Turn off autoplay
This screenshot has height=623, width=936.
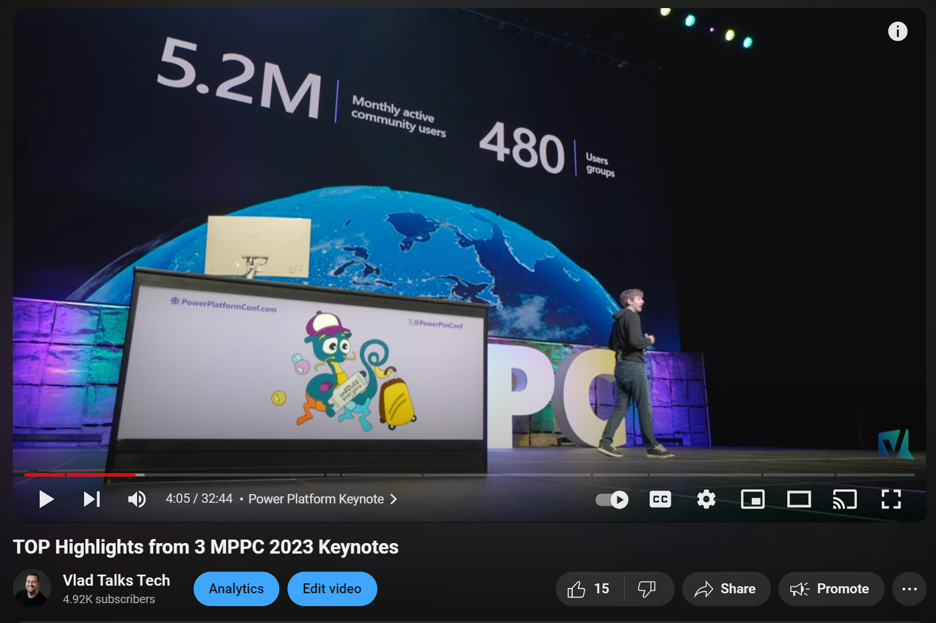coord(611,499)
